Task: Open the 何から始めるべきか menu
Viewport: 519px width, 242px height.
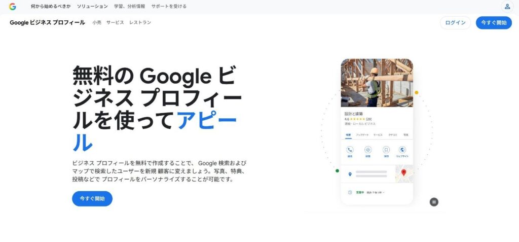Action: pyautogui.click(x=50, y=7)
